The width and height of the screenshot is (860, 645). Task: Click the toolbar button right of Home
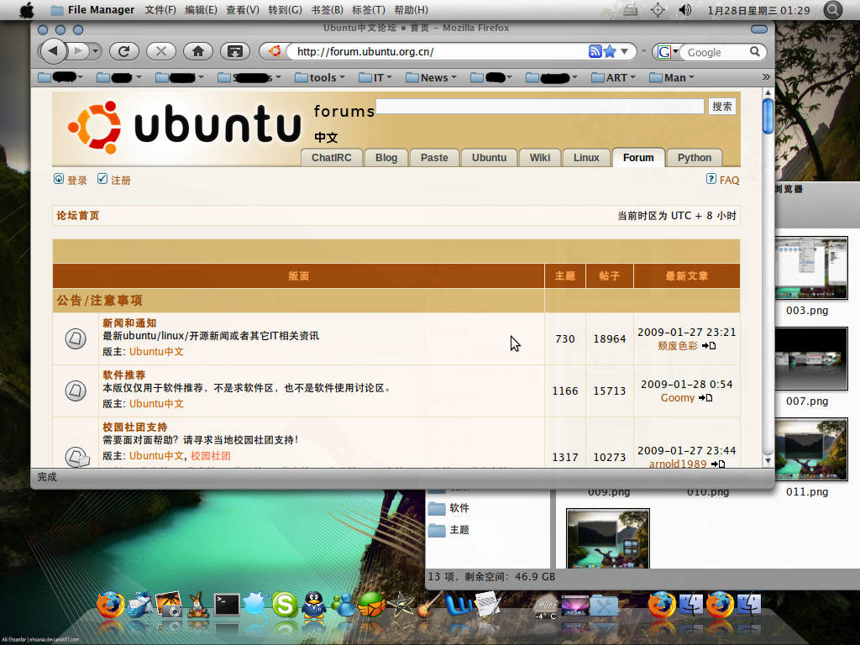coord(235,51)
